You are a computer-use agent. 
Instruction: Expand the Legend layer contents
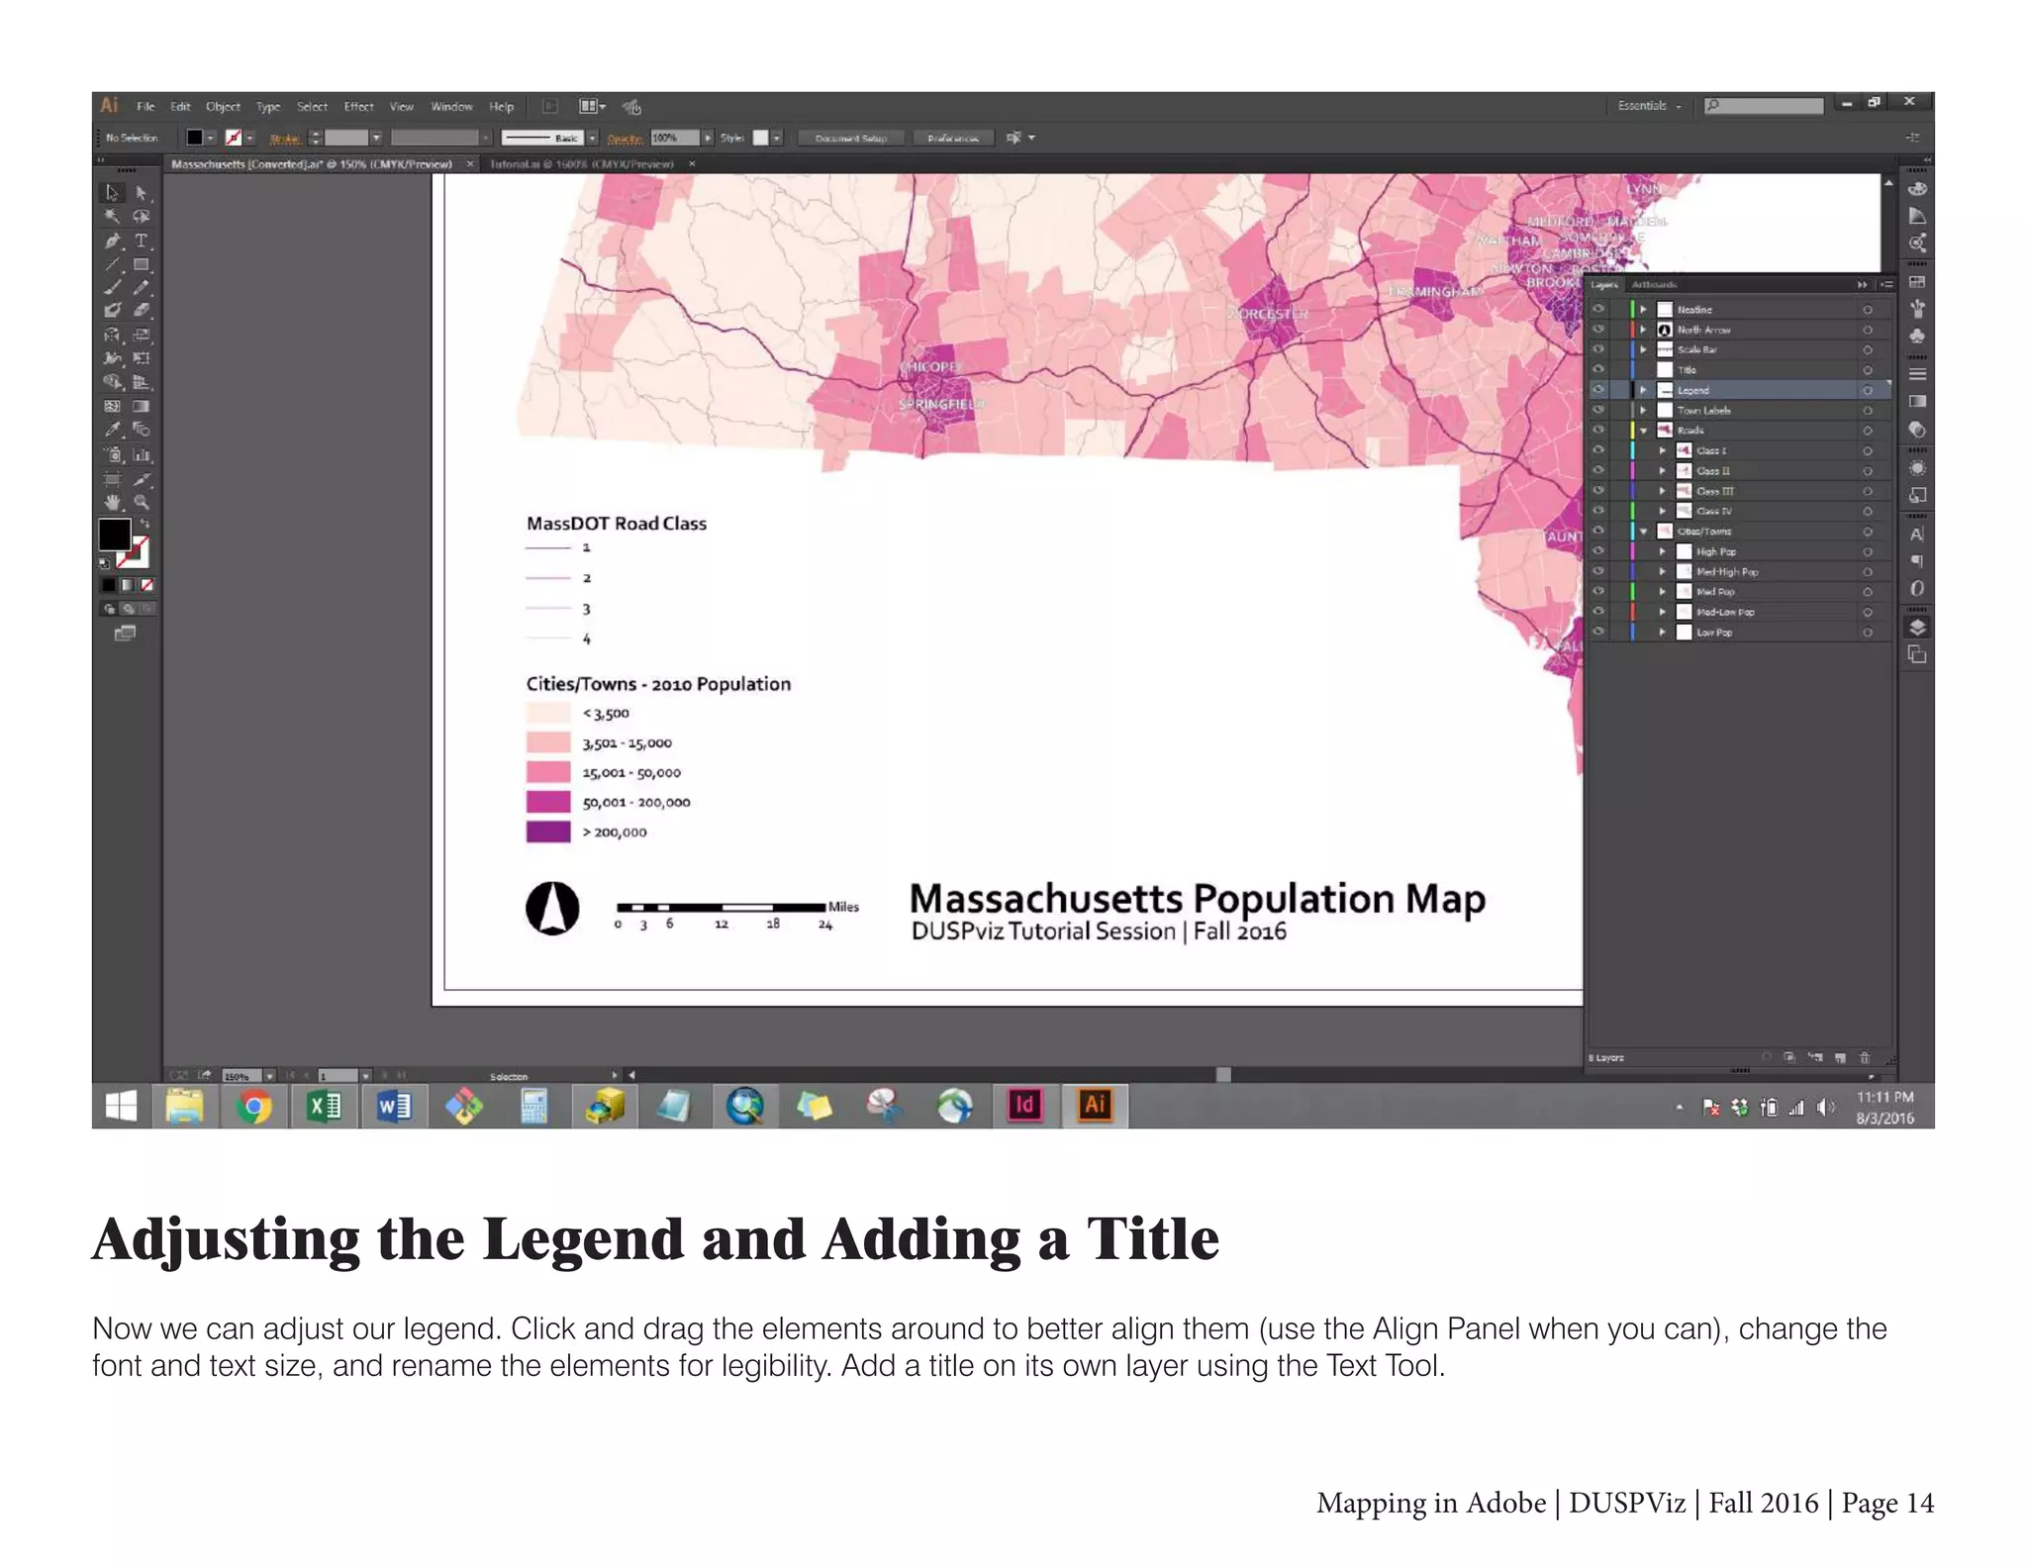click(x=1643, y=390)
